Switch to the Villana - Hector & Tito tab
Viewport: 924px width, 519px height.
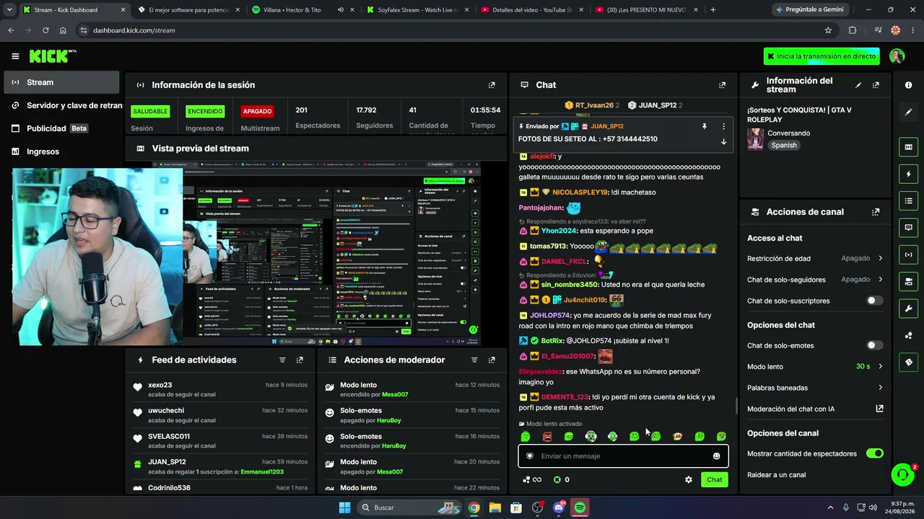[297, 10]
